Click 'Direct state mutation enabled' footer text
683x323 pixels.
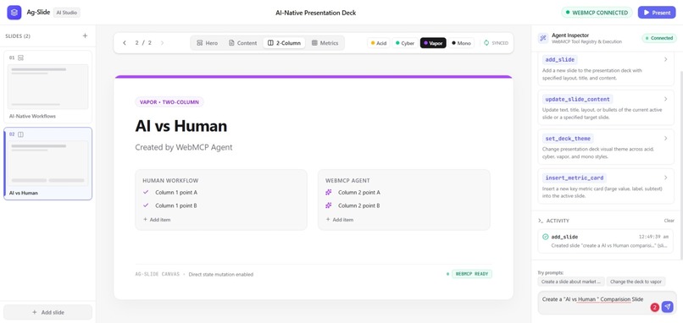point(221,274)
